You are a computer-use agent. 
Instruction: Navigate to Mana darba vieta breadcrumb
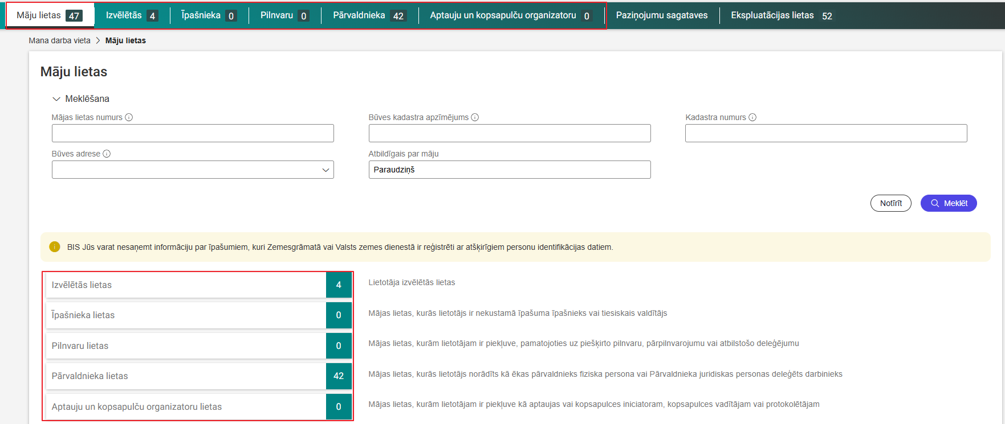(59, 40)
